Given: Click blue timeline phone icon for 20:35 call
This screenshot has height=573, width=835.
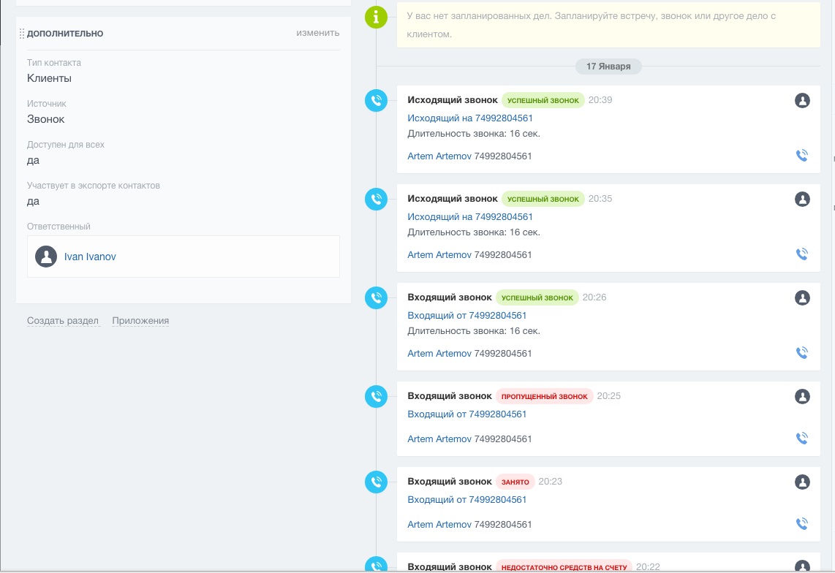Looking at the screenshot, I should coord(376,200).
